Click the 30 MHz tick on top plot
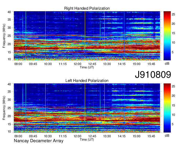Screen dimensions: 178x144 click(9, 28)
